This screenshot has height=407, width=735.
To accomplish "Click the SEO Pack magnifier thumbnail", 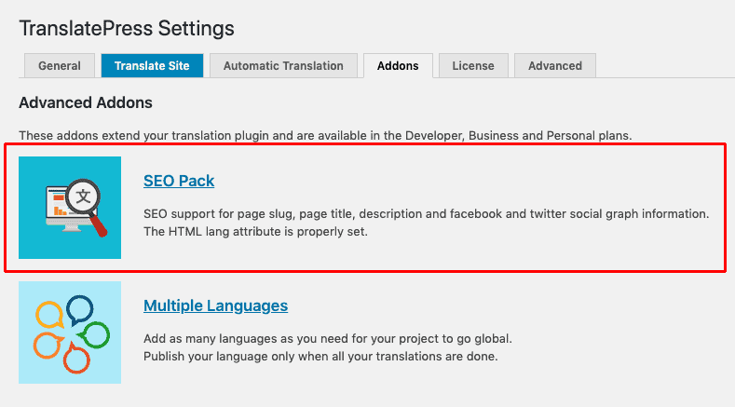I will coord(70,208).
